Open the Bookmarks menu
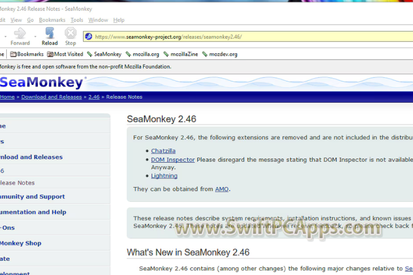The image size is (413, 275). pyautogui.click(x=52, y=20)
